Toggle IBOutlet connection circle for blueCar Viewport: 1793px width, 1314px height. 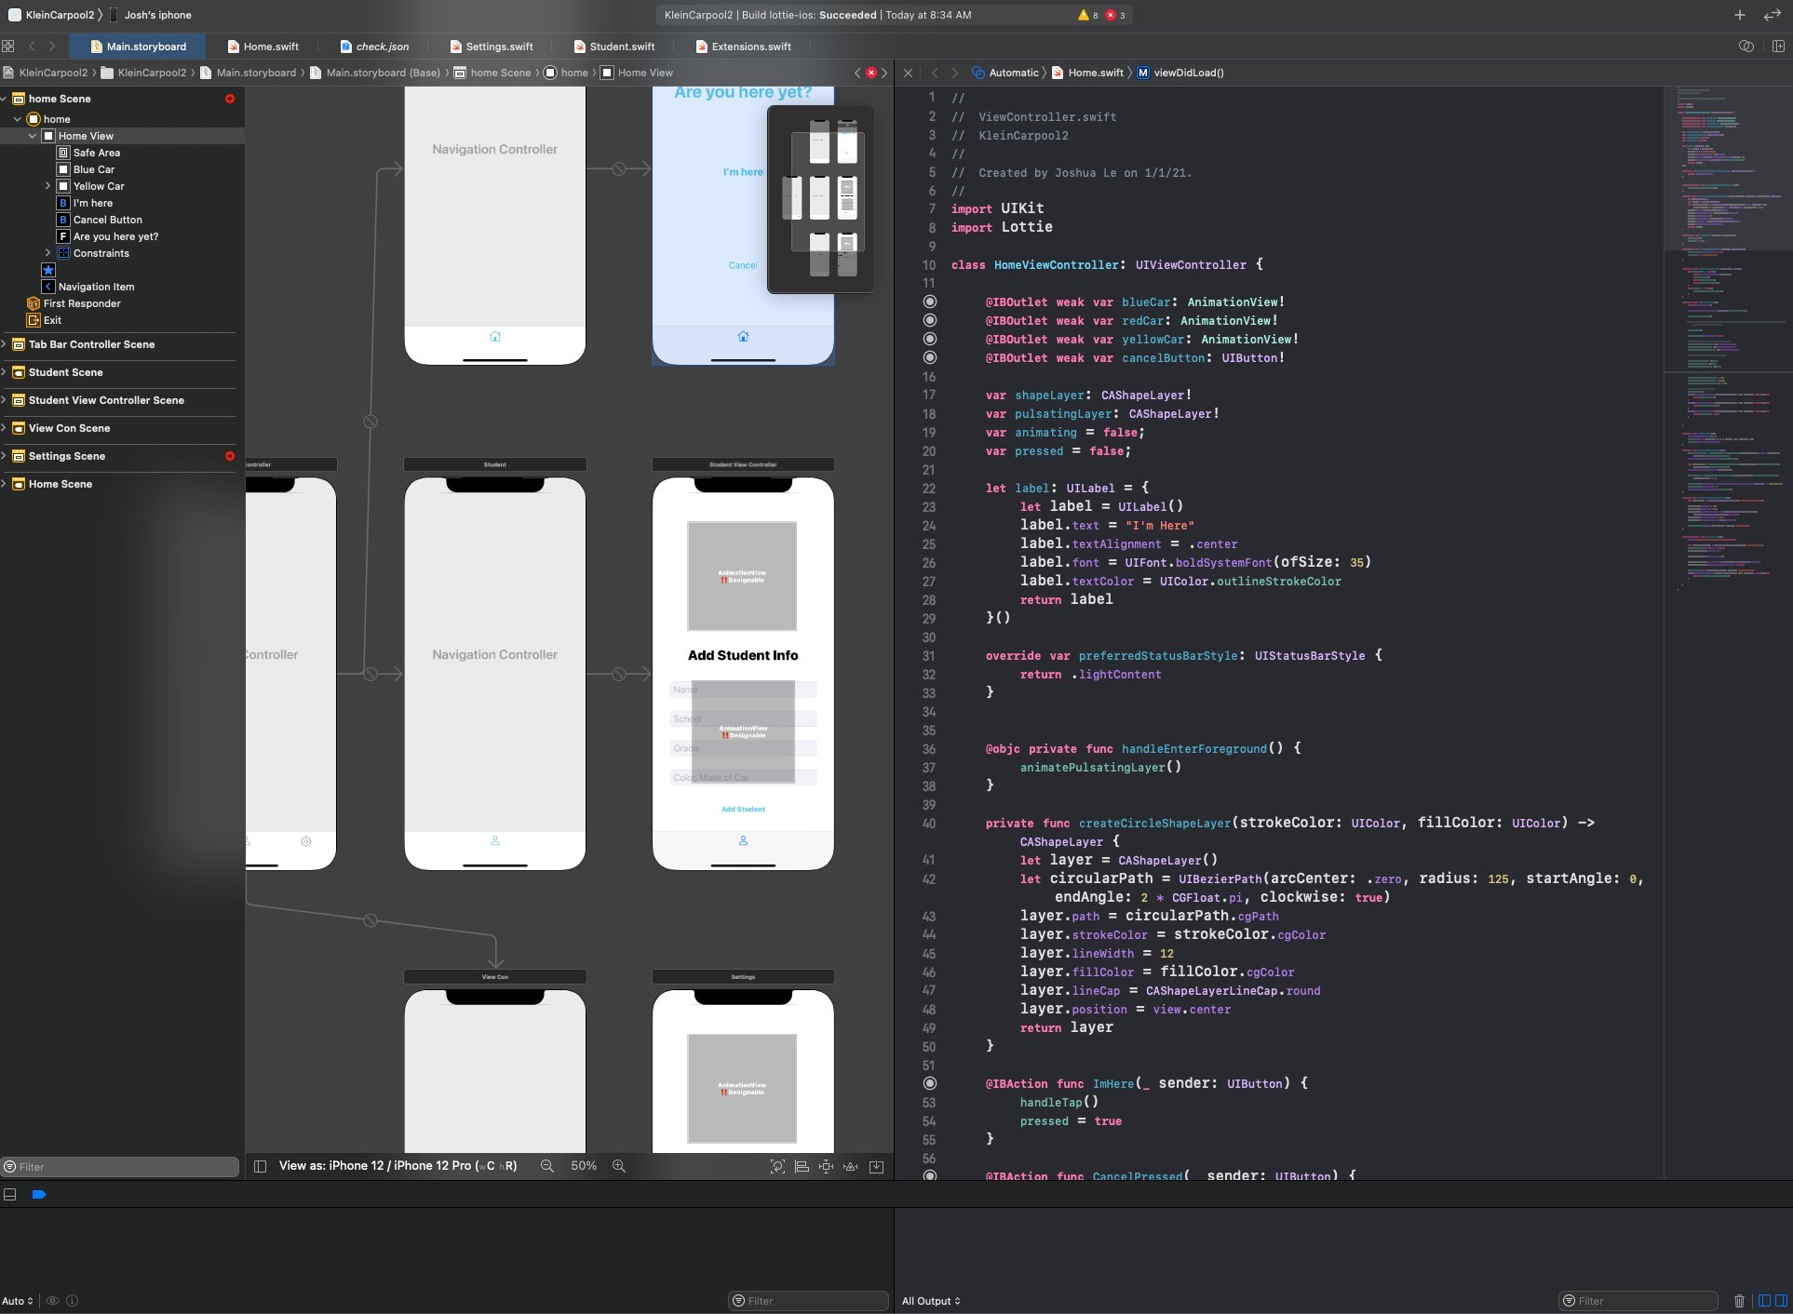click(x=929, y=302)
